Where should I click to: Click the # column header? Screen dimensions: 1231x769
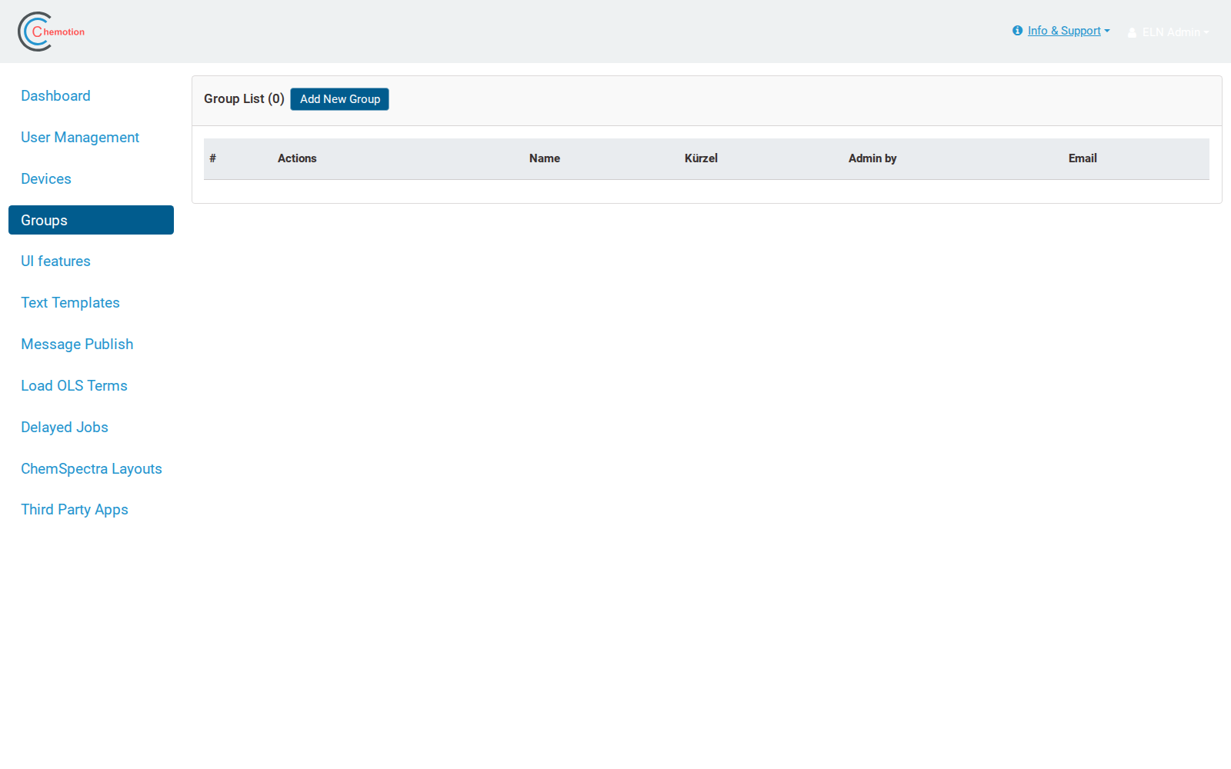[212, 158]
